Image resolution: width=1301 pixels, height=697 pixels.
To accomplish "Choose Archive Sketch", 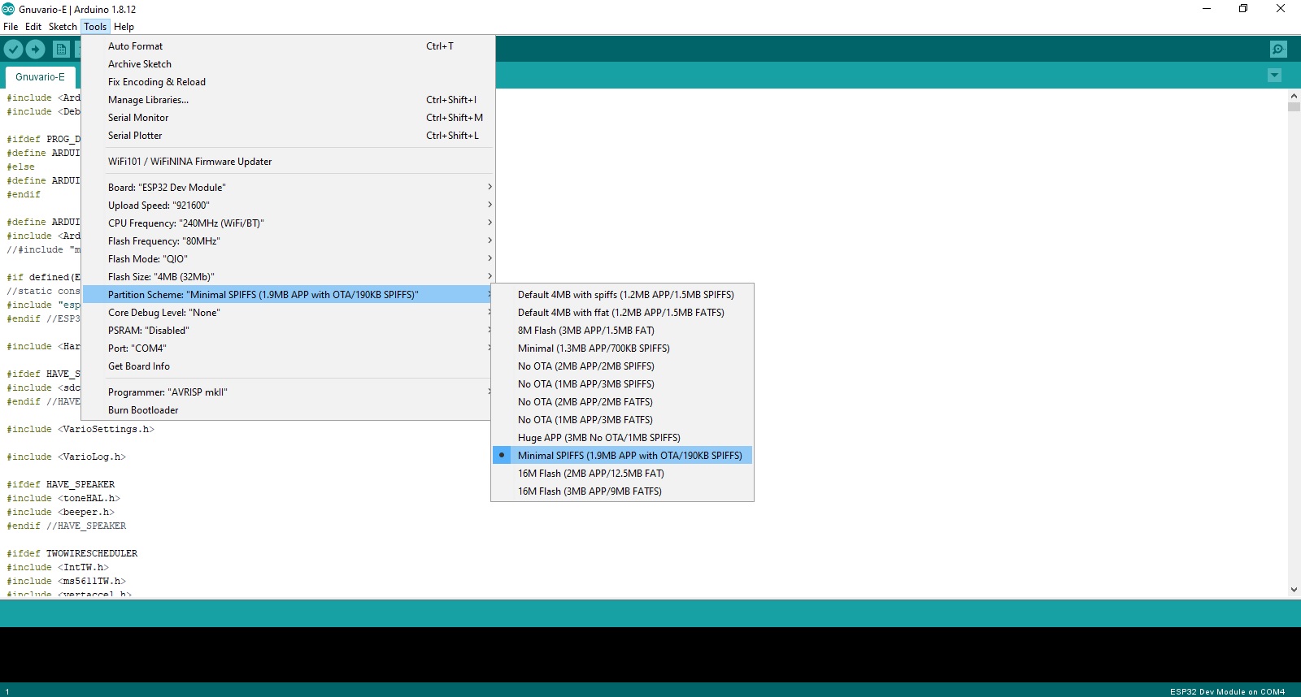I will (x=289, y=64).
